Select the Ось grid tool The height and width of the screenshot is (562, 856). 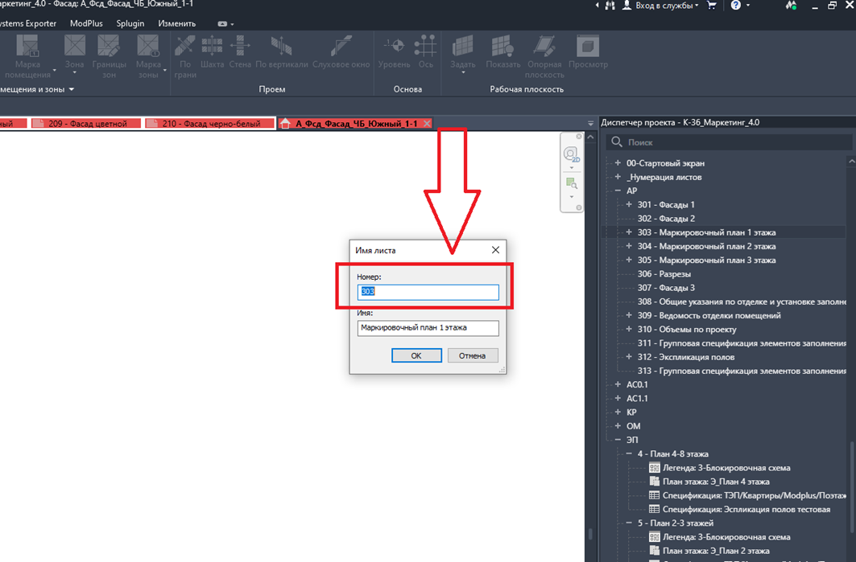tap(425, 51)
